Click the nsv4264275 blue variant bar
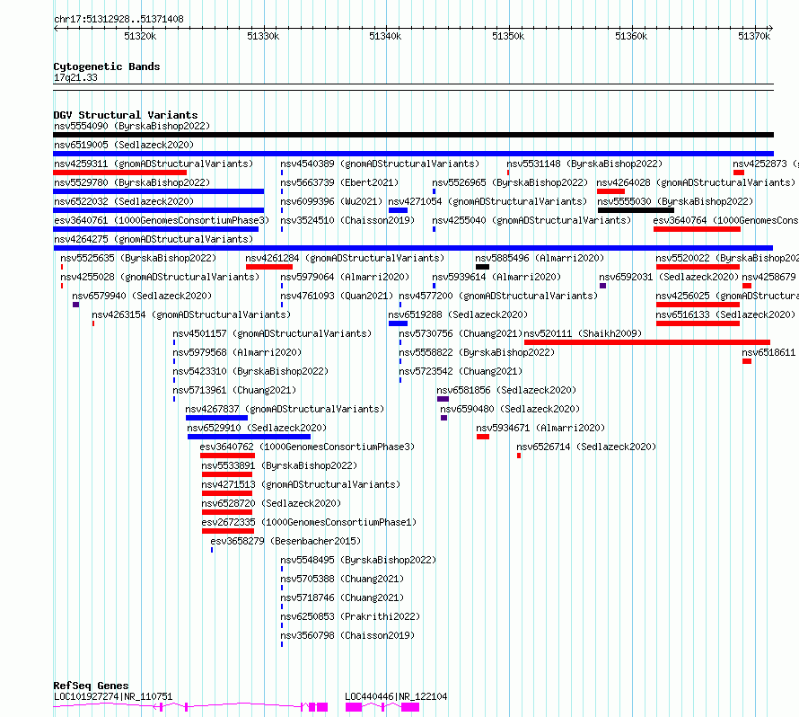Viewport: 799px width, 717px height. pos(413,248)
